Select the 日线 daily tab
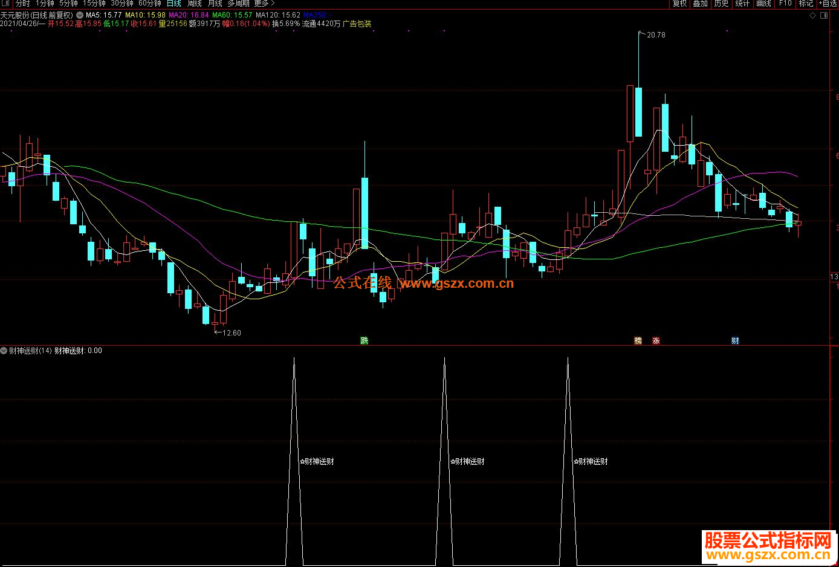839x567 pixels. pos(174,3)
